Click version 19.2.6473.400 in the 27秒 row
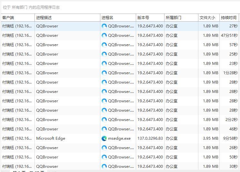Screen dimensions: 240x172 [150, 26]
